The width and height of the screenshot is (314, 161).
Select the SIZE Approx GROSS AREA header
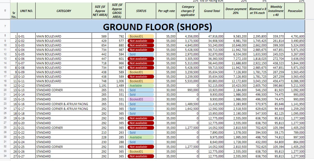click(117, 11)
